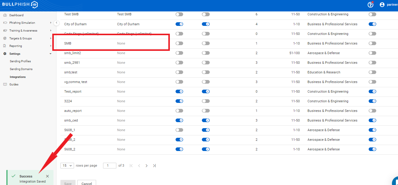This screenshot has width=398, height=185.
Task: Click the Targets & Groups target icon
Action: tap(5, 39)
